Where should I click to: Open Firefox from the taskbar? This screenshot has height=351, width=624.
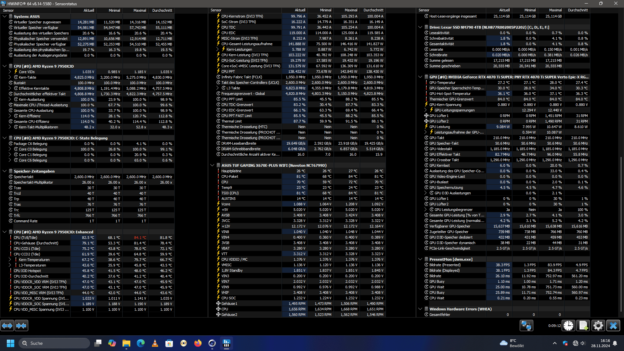pyautogui.click(x=198, y=343)
